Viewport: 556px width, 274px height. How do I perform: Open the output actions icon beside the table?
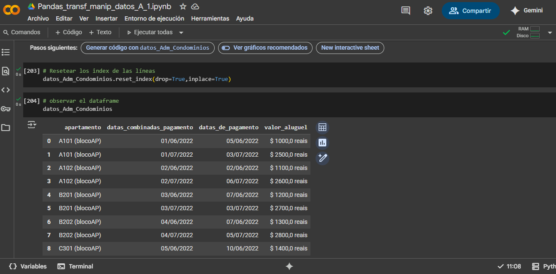[x=32, y=125]
